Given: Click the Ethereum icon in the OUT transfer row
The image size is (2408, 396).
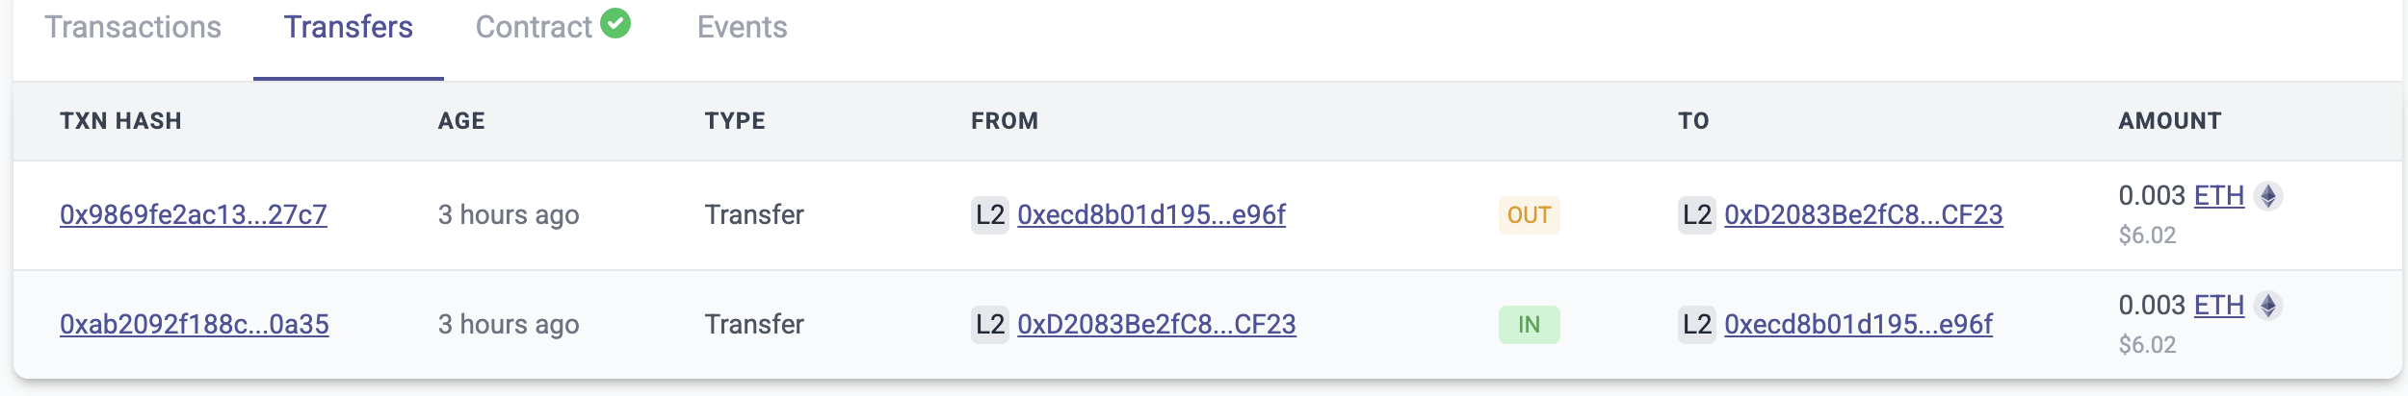Looking at the screenshot, I should pyautogui.click(x=2268, y=196).
